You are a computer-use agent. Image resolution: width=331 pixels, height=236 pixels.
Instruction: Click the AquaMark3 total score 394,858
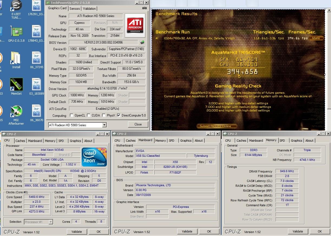(x=242, y=72)
